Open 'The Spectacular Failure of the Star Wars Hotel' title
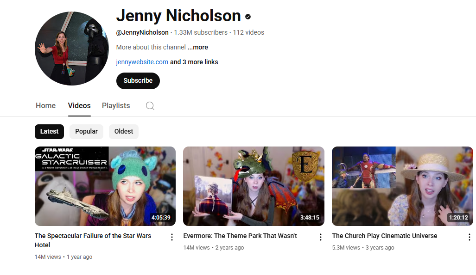476x275 pixels. 93,240
